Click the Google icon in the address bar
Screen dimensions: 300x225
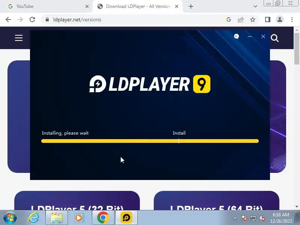[228, 19]
